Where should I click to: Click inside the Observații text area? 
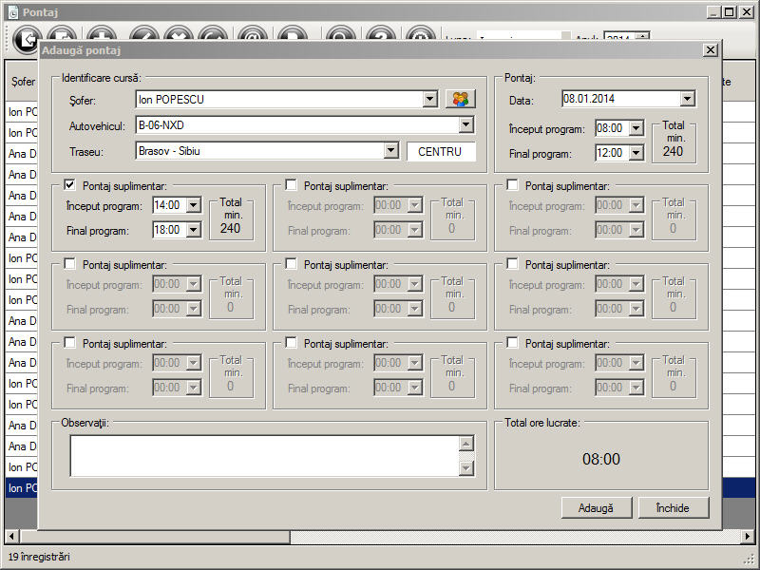pyautogui.click(x=264, y=456)
